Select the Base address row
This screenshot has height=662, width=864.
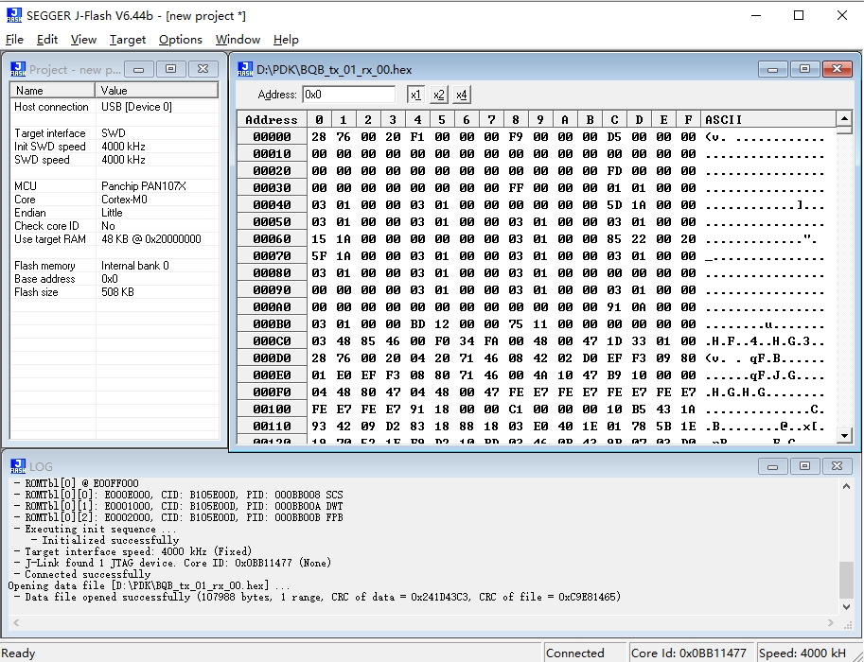pos(115,279)
